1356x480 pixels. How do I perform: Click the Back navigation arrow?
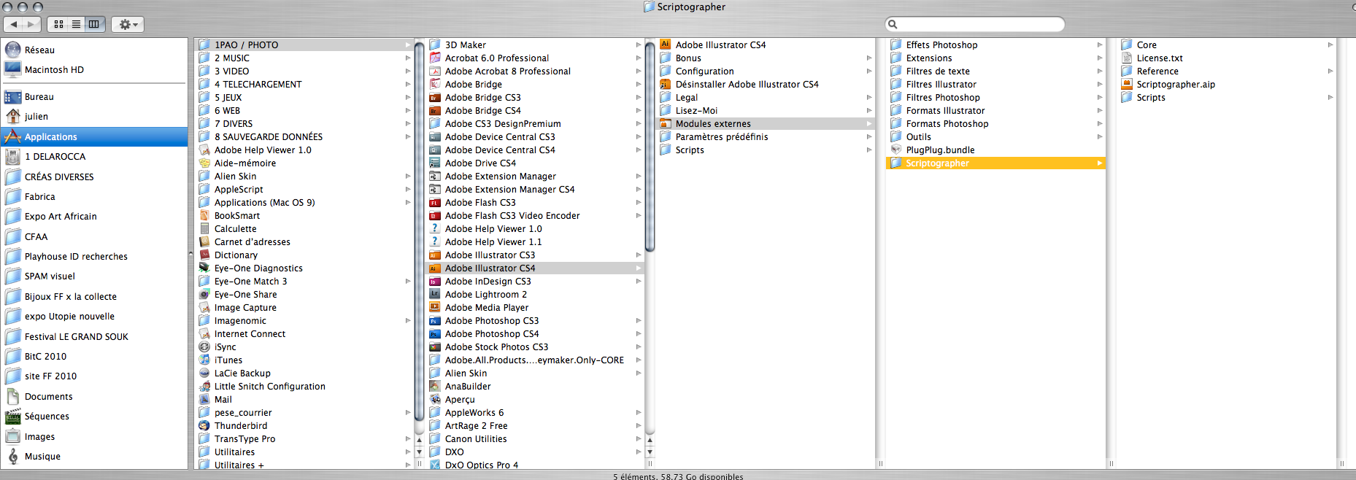click(13, 24)
